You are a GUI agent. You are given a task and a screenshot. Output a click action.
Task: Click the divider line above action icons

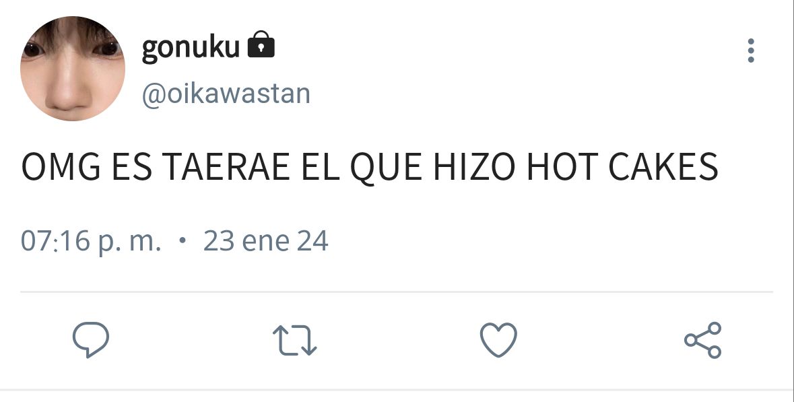tap(397, 292)
